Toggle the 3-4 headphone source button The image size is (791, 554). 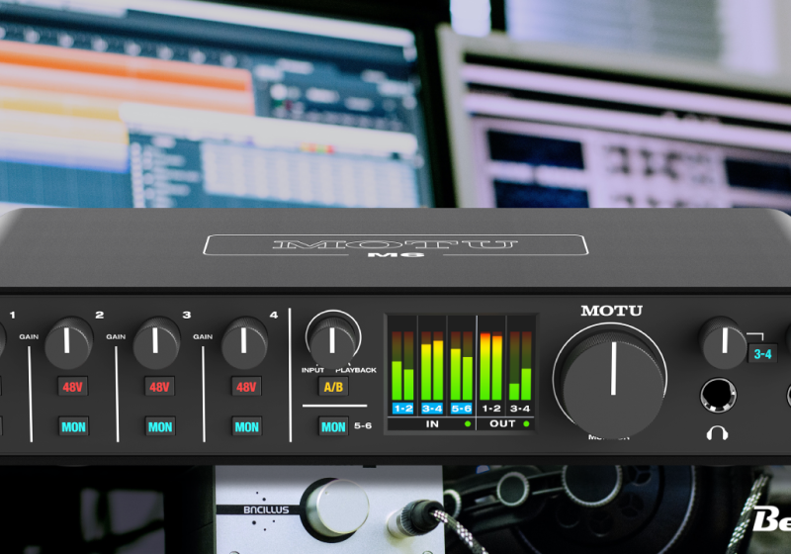coord(762,354)
